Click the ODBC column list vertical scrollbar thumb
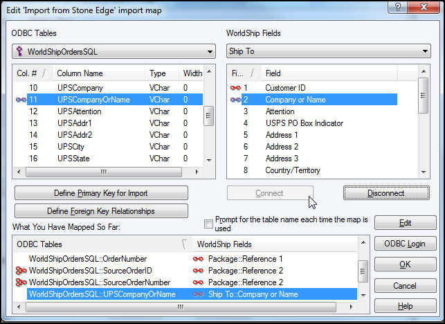Screen dimensions: 445x324 209,116
